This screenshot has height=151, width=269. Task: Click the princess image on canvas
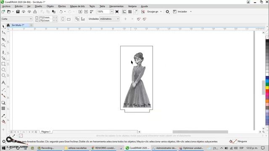coord(137,80)
